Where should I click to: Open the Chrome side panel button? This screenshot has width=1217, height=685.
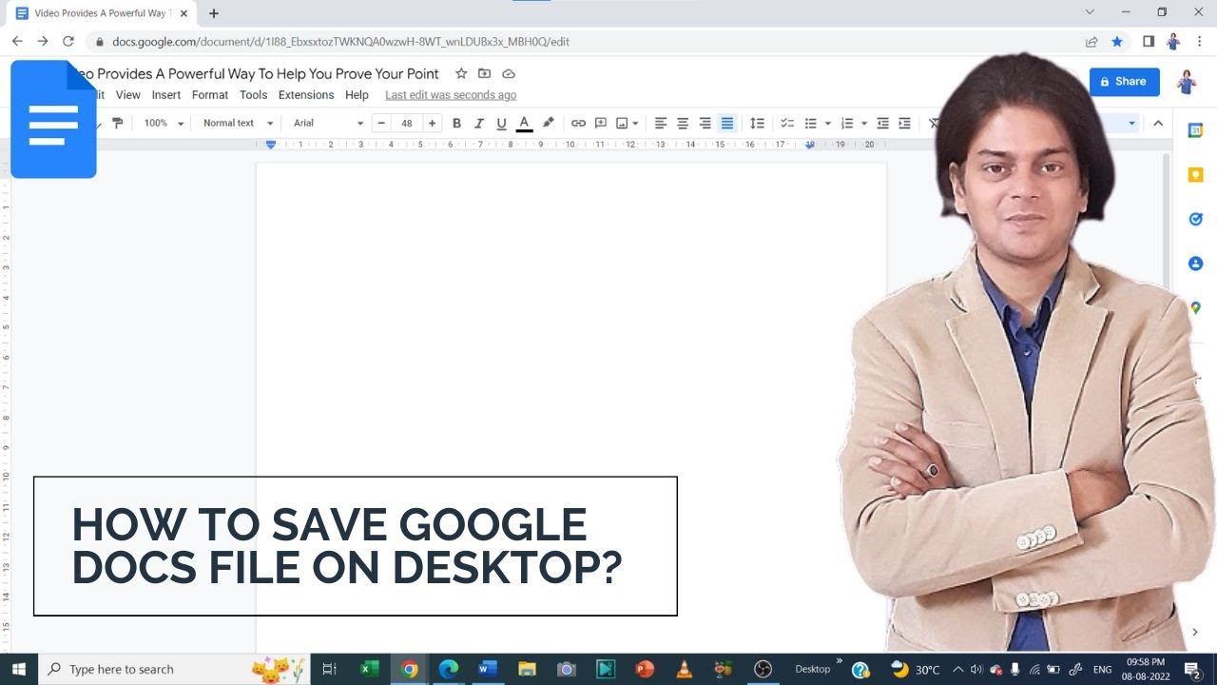1149,42
